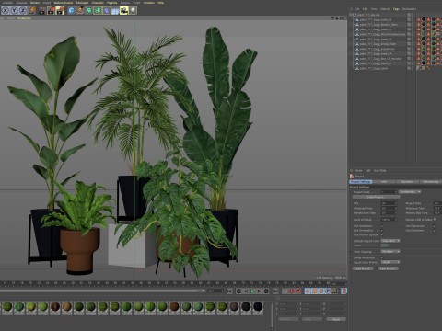
Task: Select the first green material thumbnail
Action: click(x=7, y=307)
